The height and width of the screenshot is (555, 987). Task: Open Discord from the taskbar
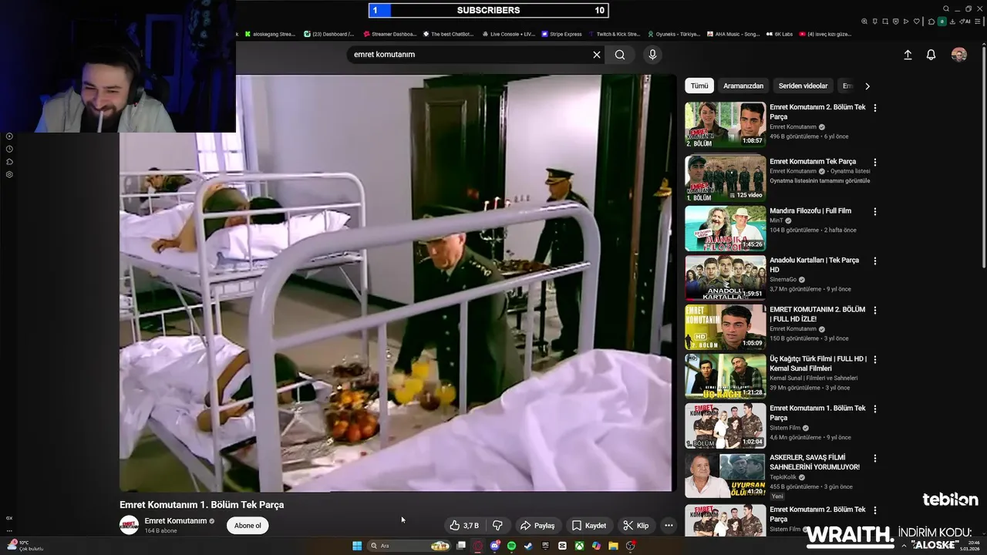[x=495, y=546]
